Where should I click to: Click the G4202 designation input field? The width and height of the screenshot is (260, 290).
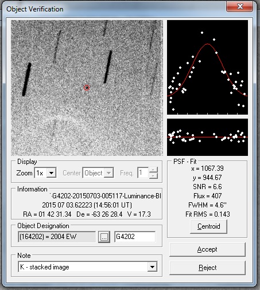(x=135, y=237)
